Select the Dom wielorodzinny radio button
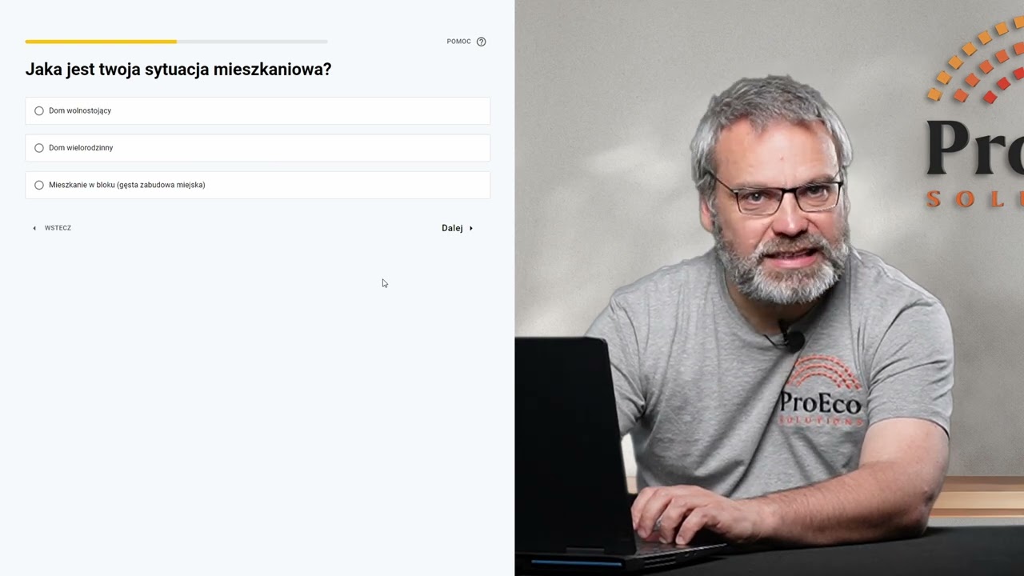The height and width of the screenshot is (576, 1024). click(39, 148)
